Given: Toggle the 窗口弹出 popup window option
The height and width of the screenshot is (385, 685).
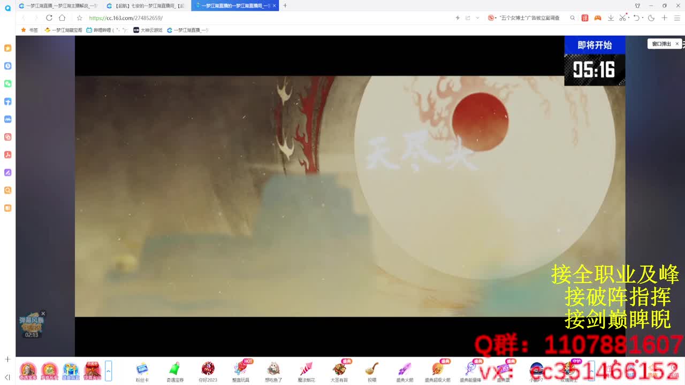Looking at the screenshot, I should click(x=663, y=44).
